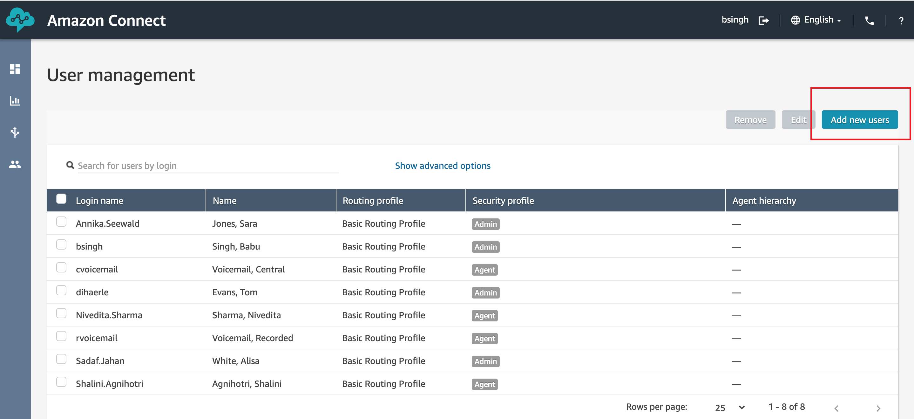Click Basic Routing Profile for Sadaf.Jahan
The image size is (914, 419).
(x=383, y=361)
